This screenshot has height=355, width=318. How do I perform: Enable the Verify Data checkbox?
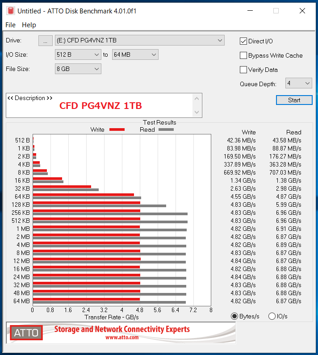point(243,70)
